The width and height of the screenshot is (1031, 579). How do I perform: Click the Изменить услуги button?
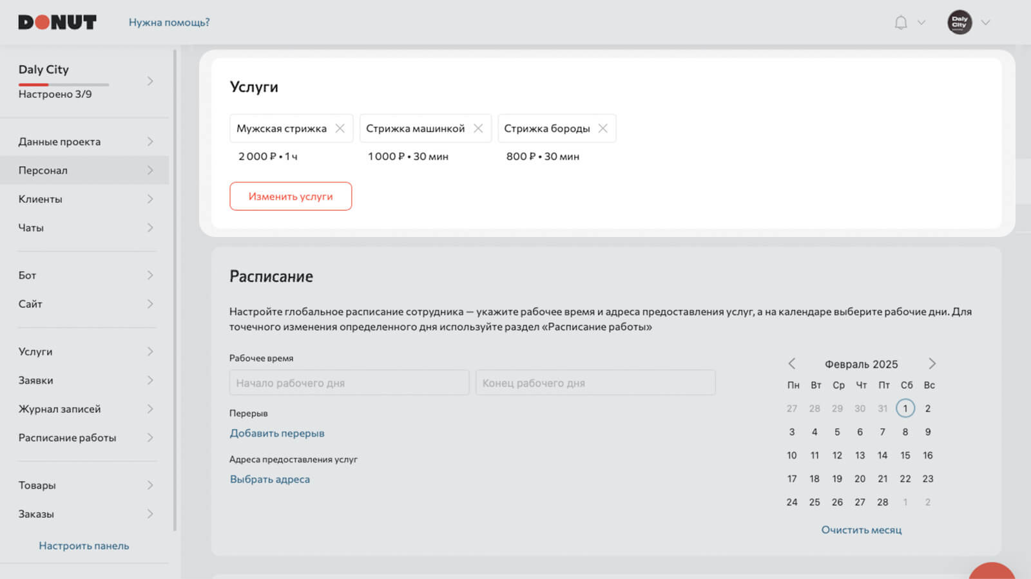291,196
